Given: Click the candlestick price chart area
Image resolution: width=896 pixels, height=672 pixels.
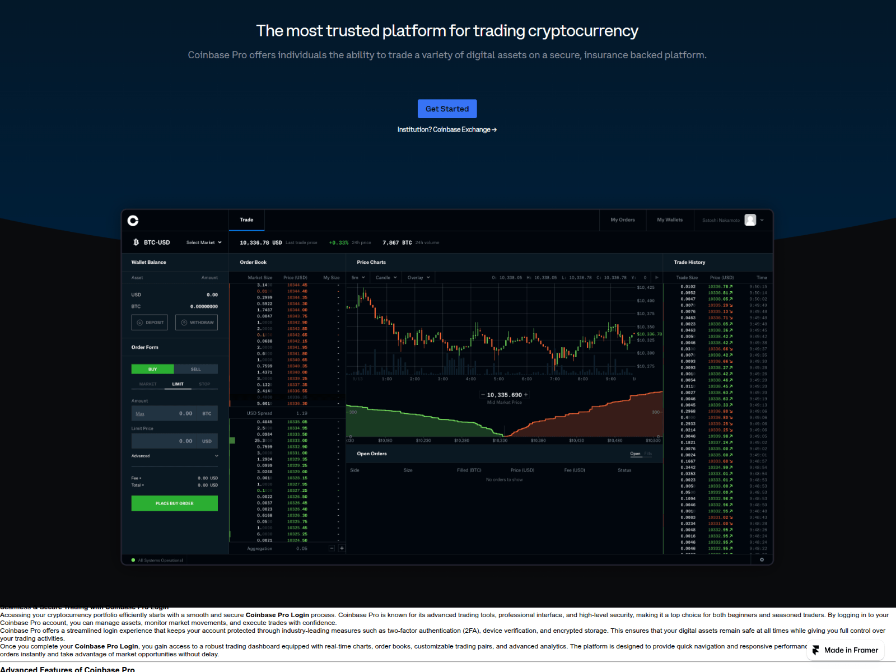Looking at the screenshot, I should [491, 330].
